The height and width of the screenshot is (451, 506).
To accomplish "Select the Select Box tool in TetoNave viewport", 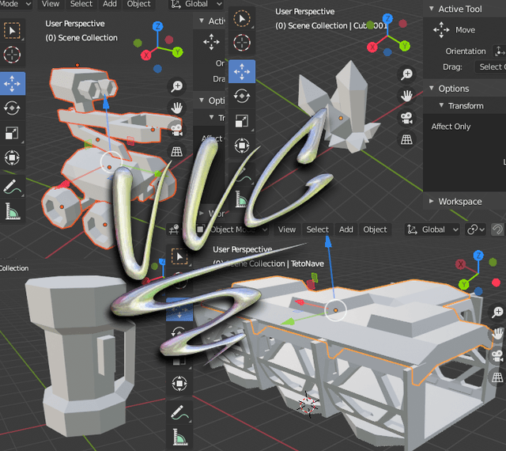I will 179,257.
